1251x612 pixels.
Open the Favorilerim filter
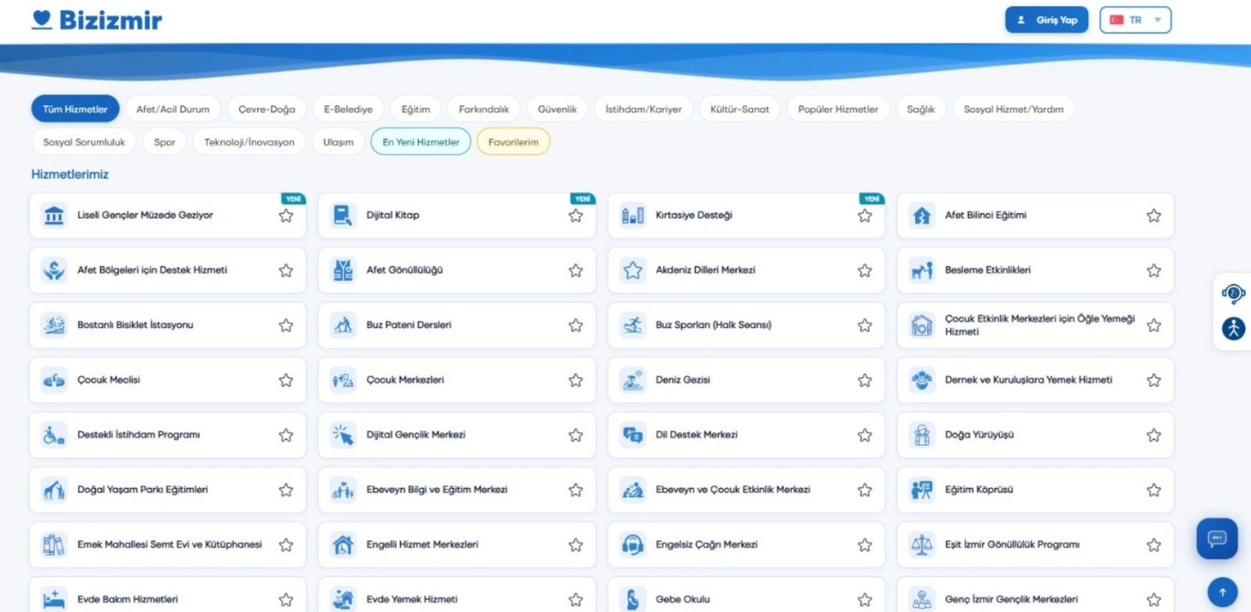[x=514, y=142]
